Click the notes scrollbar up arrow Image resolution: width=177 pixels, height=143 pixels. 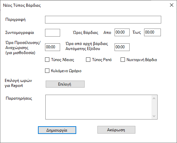[154, 98]
